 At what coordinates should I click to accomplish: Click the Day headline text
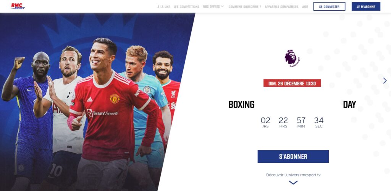pyautogui.click(x=350, y=105)
